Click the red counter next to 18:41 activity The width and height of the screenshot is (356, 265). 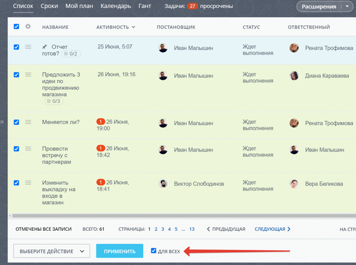[x=100, y=182]
